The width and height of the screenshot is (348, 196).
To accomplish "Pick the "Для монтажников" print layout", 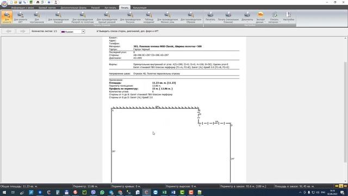I will coord(36,17).
